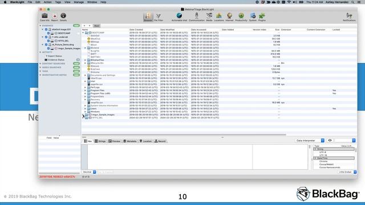The height and width of the screenshot is (205, 365).
Task: Toggle the 7-ntfs-undel.dd checkbox
Action: click(46, 37)
